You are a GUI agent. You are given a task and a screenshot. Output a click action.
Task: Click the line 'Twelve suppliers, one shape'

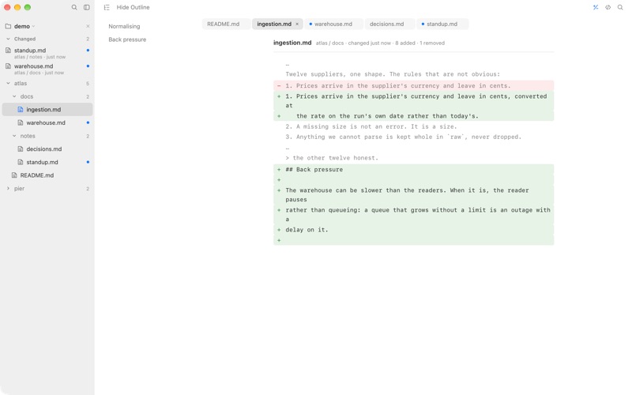393,74
